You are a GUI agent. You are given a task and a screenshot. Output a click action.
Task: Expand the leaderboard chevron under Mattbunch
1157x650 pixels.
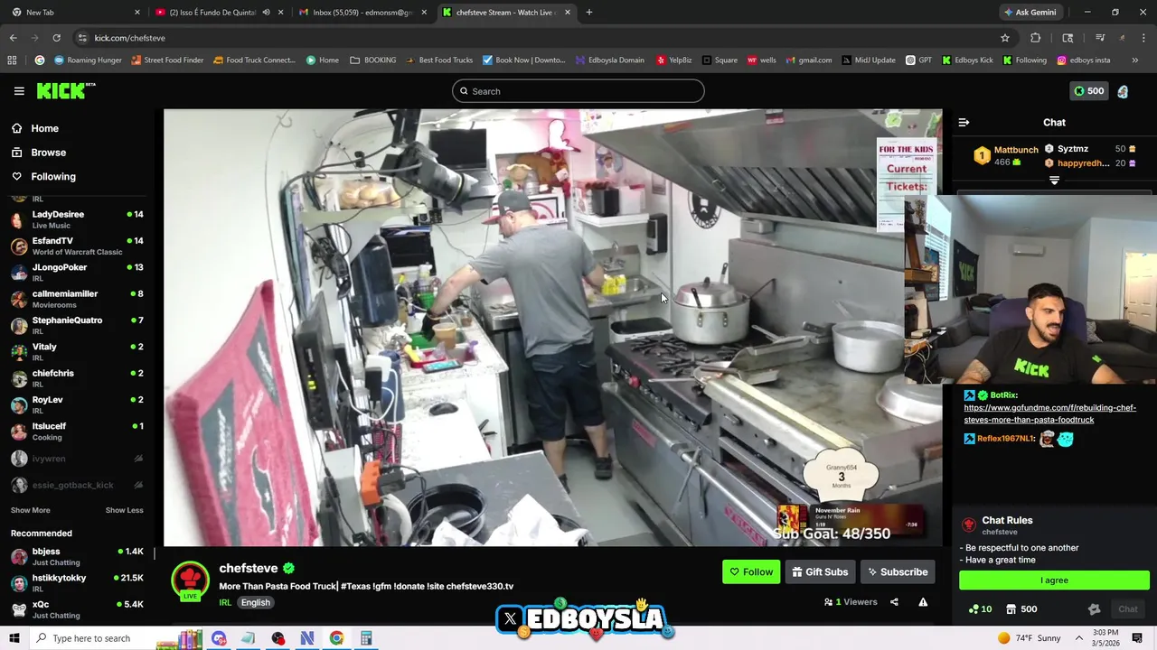[x=1054, y=181]
